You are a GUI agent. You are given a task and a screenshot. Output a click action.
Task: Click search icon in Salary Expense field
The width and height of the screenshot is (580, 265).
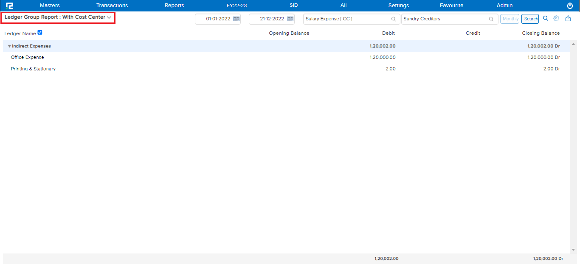tap(394, 19)
